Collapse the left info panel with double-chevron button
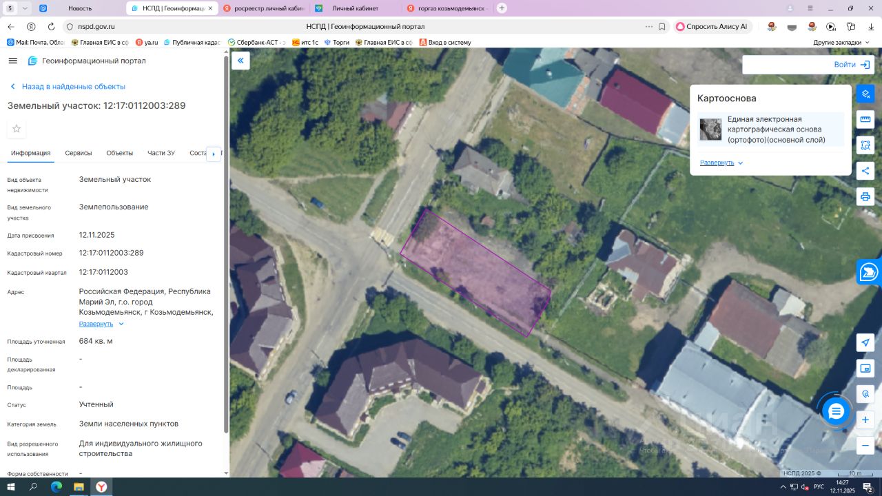The width and height of the screenshot is (882, 496). (x=240, y=61)
